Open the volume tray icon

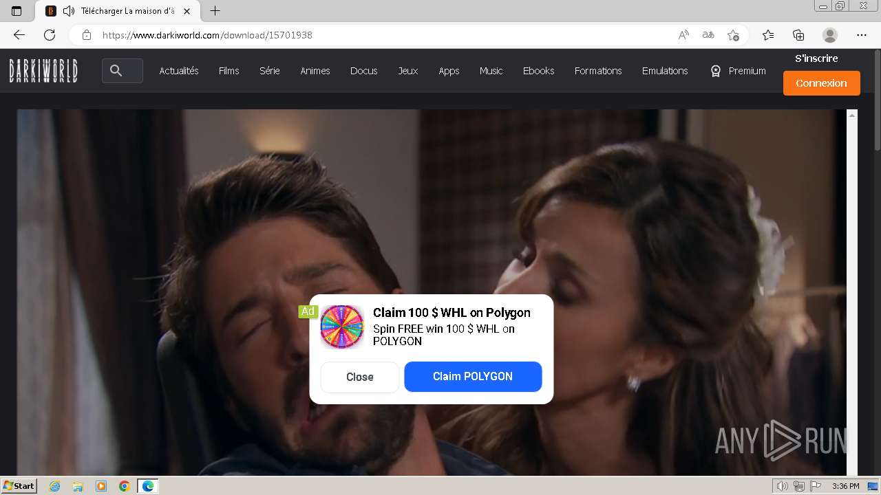coord(784,486)
